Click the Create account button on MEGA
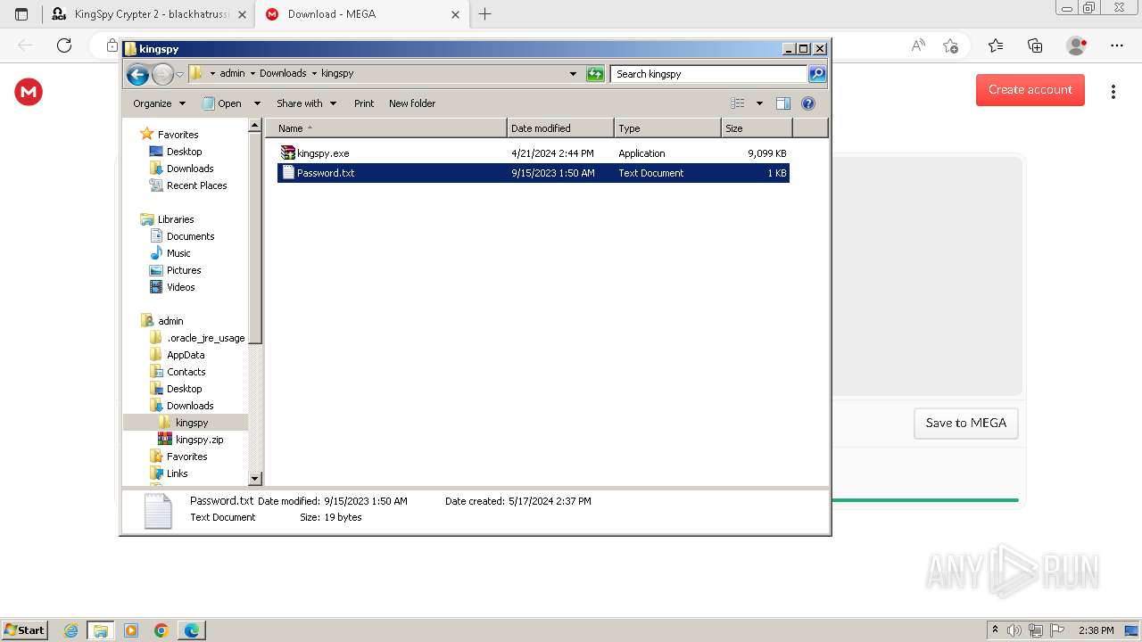The width and height of the screenshot is (1142, 642). pos(1030,90)
